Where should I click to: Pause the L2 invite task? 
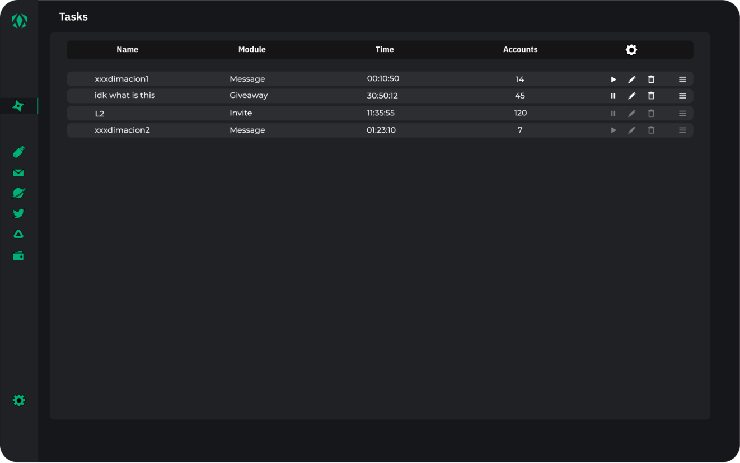tap(613, 113)
